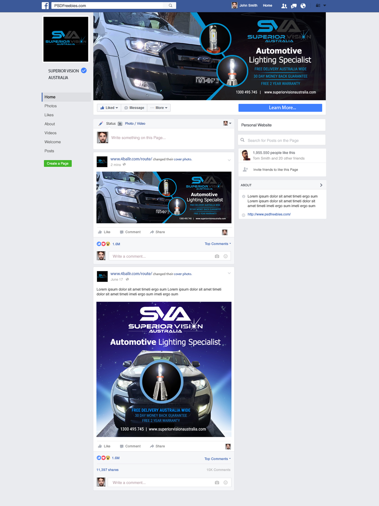
Task: Open the Videos section from the sidebar
Action: pos(51,133)
